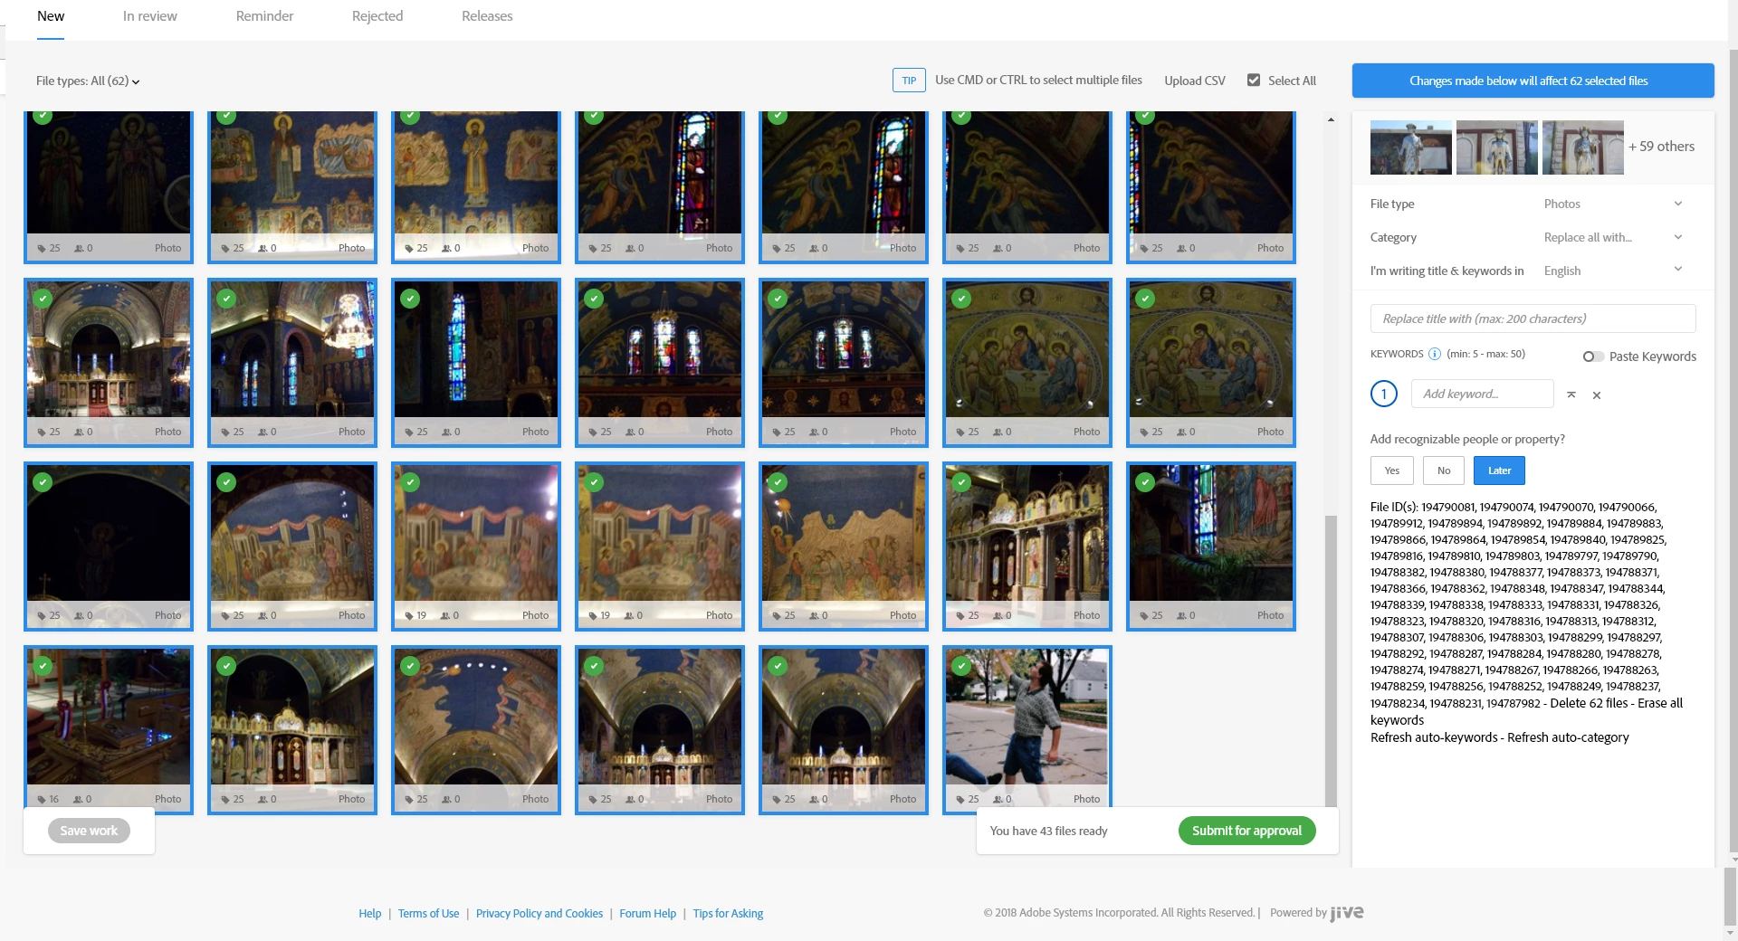Click the numbered circle for keyword 1
This screenshot has width=1738, height=941.
[x=1383, y=394]
